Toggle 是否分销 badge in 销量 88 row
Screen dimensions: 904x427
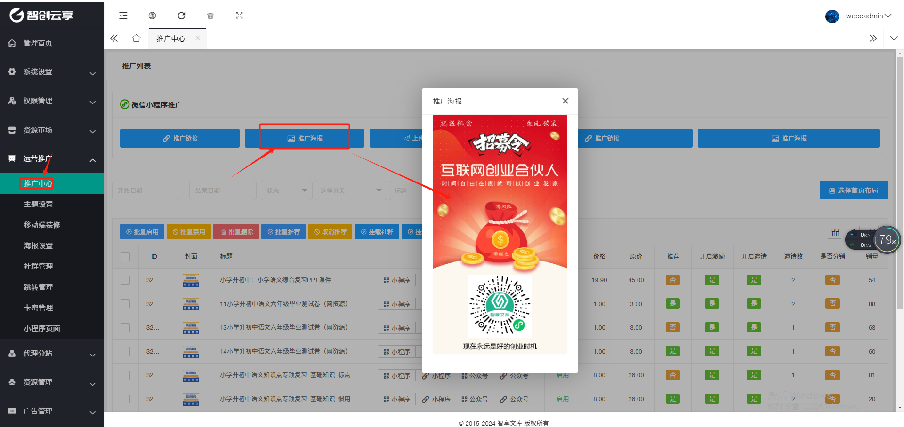pos(832,304)
